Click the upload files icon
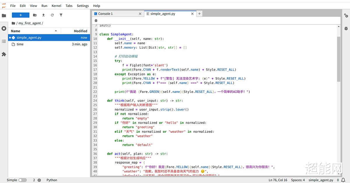The width and height of the screenshot is (350, 183). (43, 15)
